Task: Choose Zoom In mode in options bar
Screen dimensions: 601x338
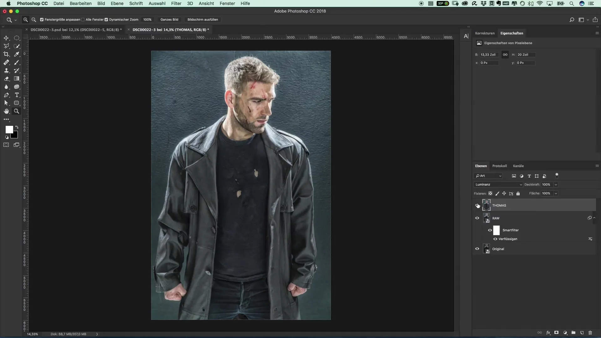Action: click(26, 19)
